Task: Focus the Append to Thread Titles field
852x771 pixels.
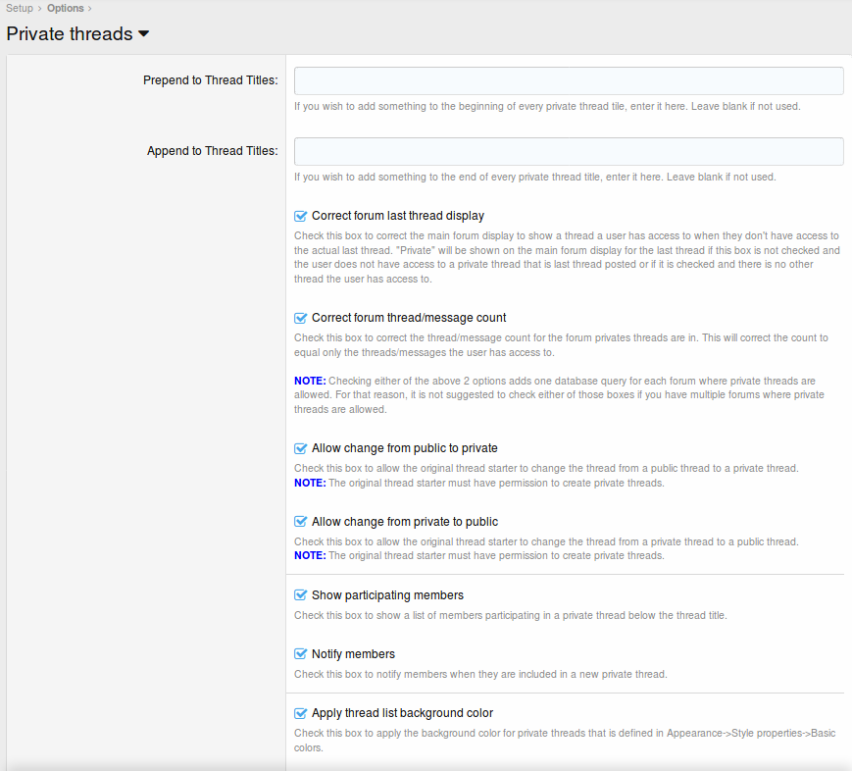Action: [x=569, y=151]
